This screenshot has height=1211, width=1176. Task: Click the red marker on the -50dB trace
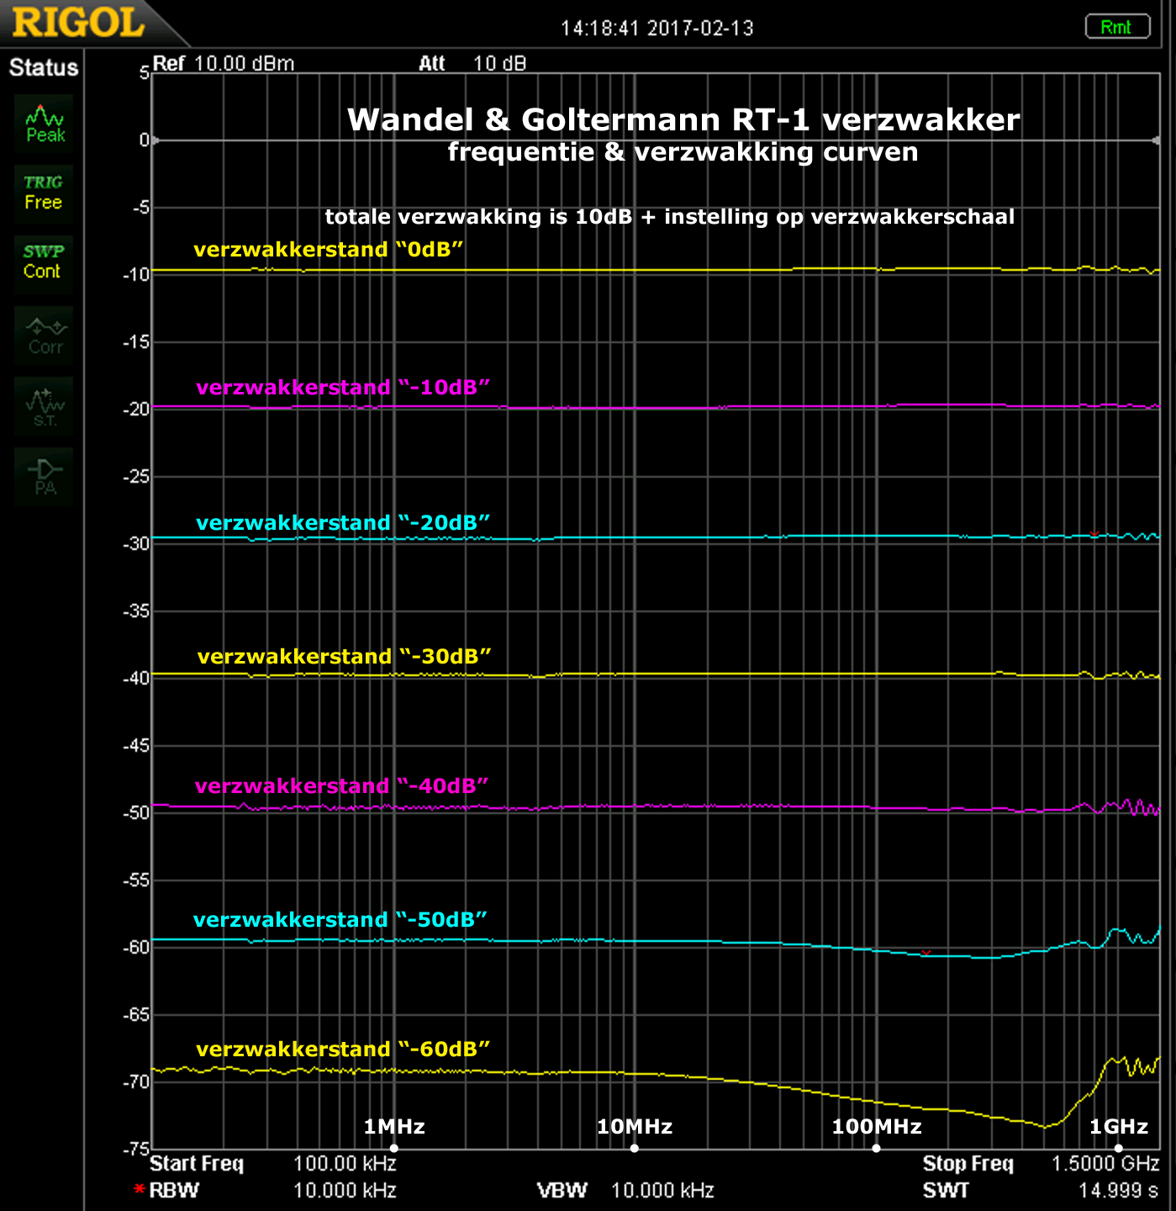(x=926, y=953)
